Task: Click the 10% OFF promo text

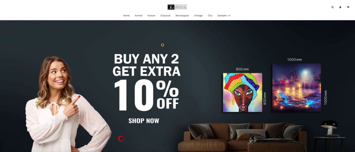Action: 147,95
